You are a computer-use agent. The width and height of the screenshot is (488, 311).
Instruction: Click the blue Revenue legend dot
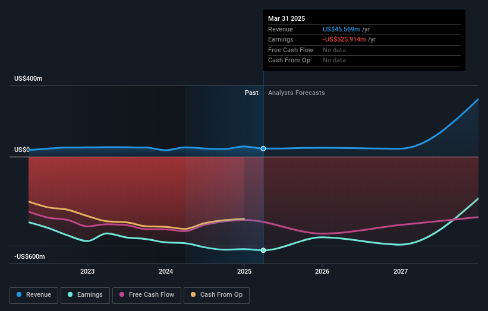point(19,294)
